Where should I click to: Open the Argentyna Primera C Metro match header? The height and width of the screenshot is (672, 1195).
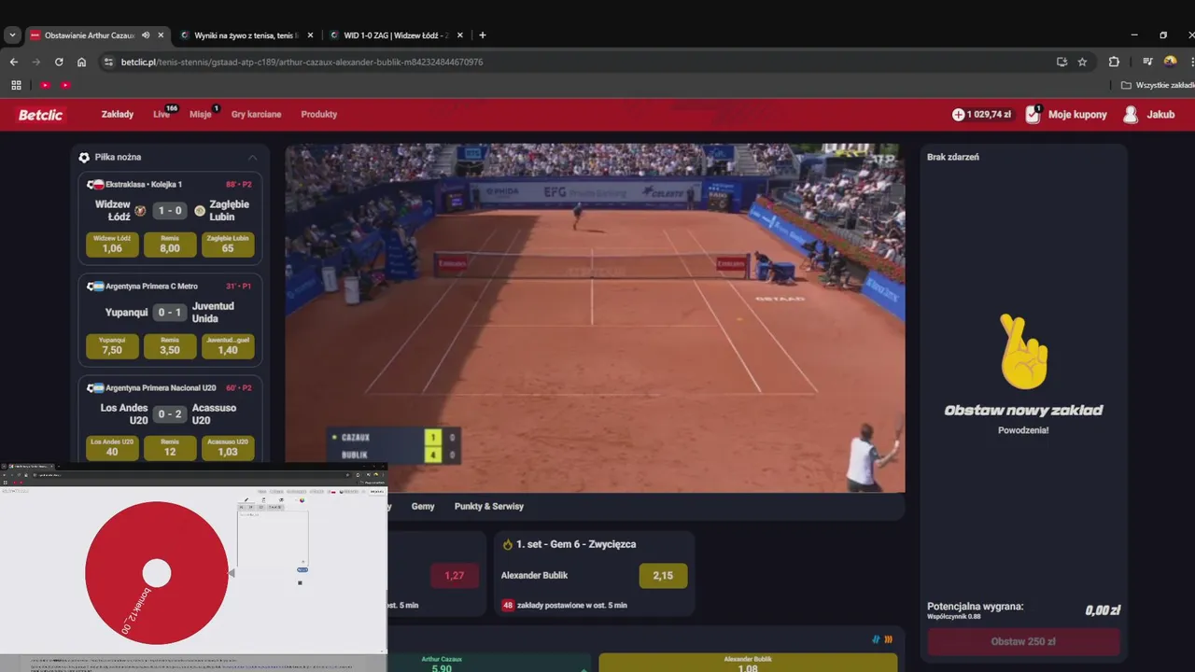tap(169, 286)
